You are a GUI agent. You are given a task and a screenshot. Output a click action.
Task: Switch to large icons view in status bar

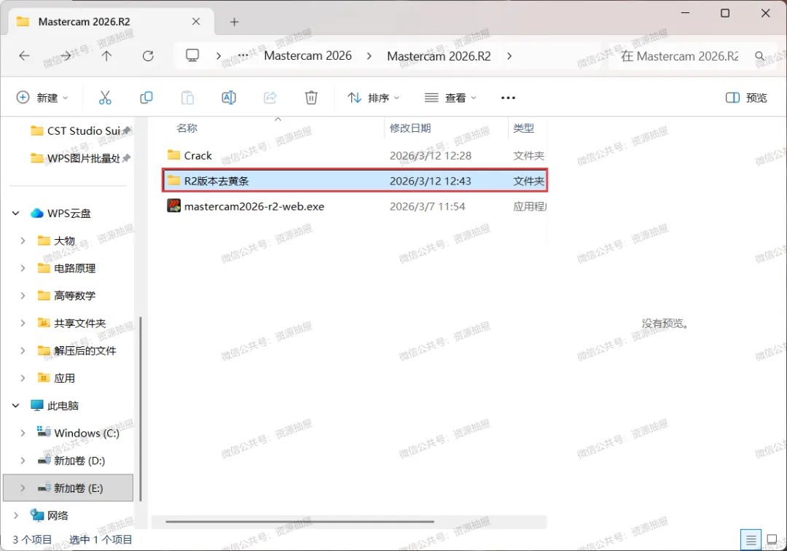[x=772, y=540]
